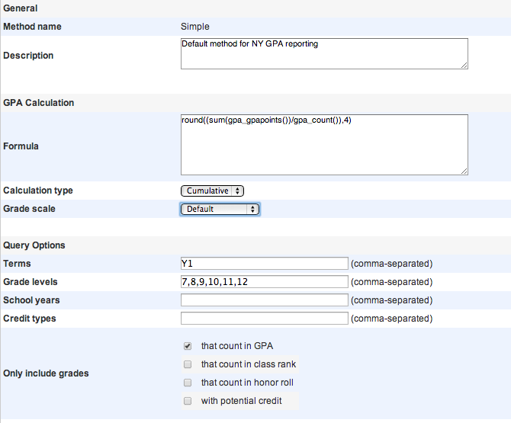Viewport: 511px width, 423px height.
Task: Click inside the Description text area
Action: 324,54
